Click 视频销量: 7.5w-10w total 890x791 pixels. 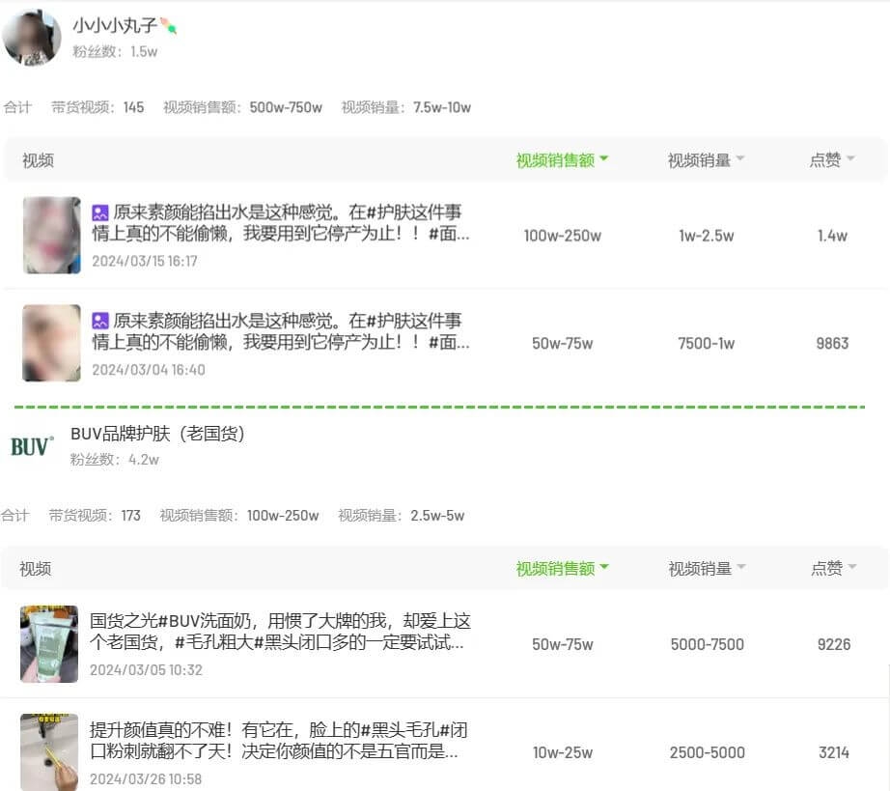405,107
